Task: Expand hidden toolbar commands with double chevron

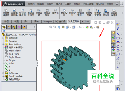Action: [x=122, y=13]
